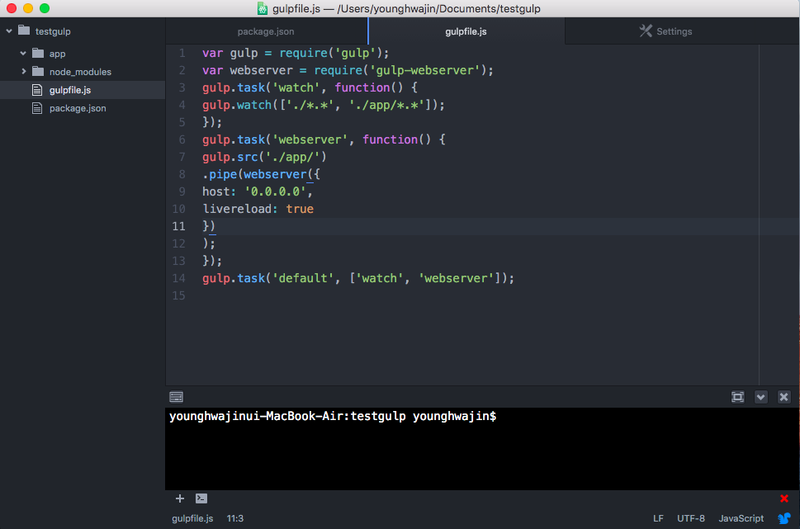
Task: Click the true value on line 10
Action: (300, 209)
